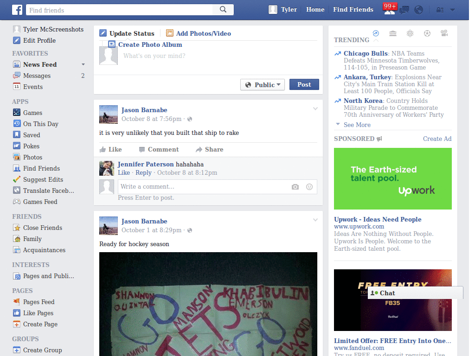Open privacy shortcuts with the lock icon
The image size is (475, 356).
(x=440, y=10)
